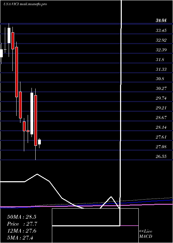The width and height of the screenshot is (173, 243).
Task: Select the 27.08 price axis label
Action: coord(161,147)
